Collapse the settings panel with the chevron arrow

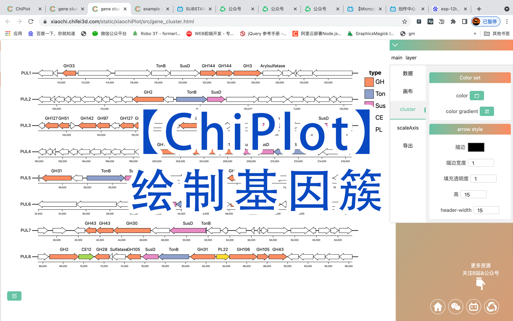tap(395, 45)
